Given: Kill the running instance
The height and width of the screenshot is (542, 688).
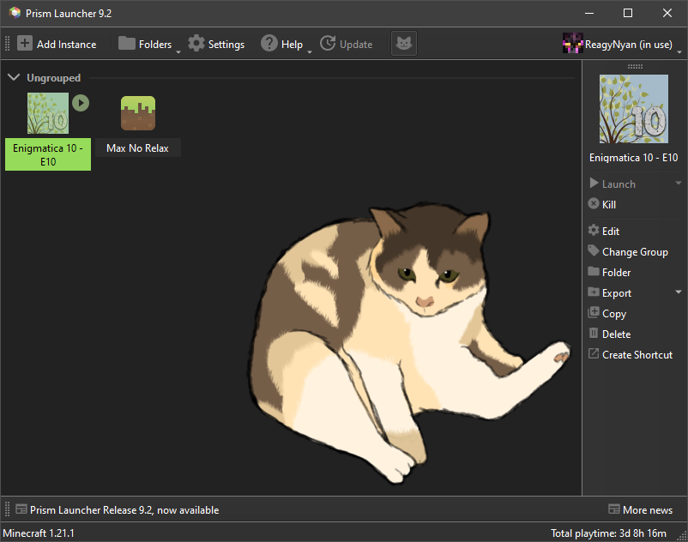Looking at the screenshot, I should pyautogui.click(x=609, y=205).
